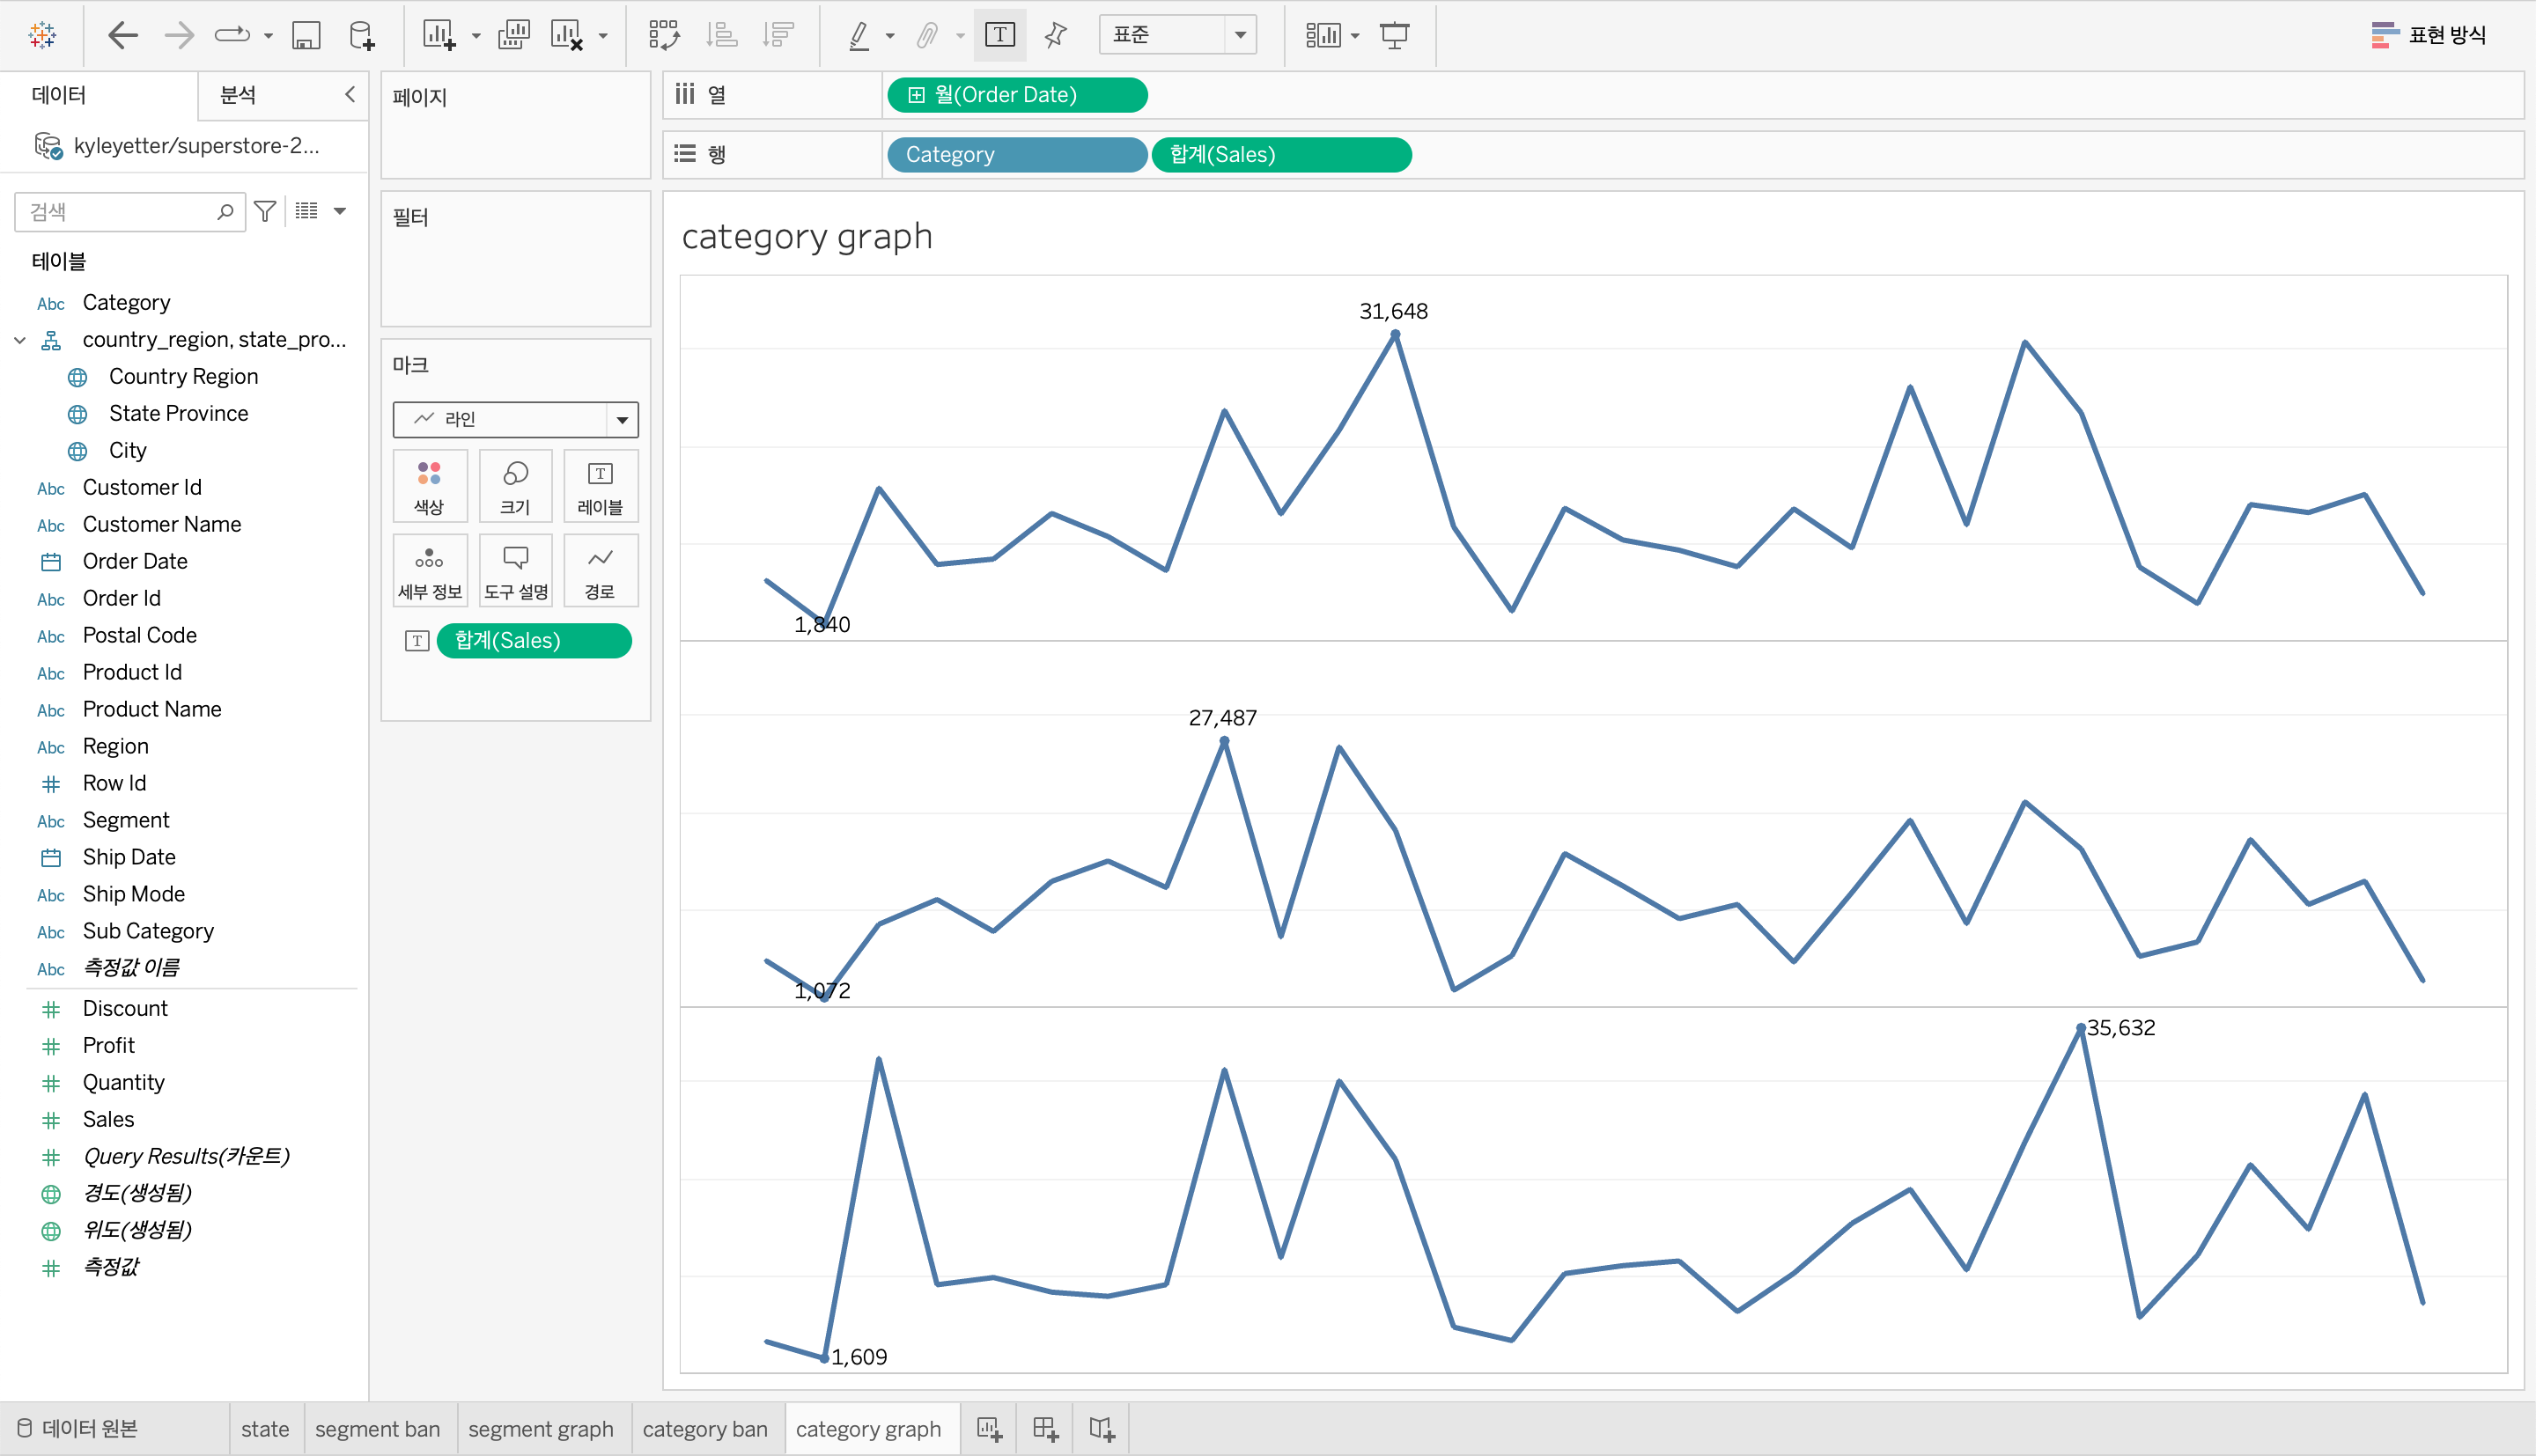Add a new worksheet tab button
This screenshot has width=2536, height=1456.
tap(990, 1428)
